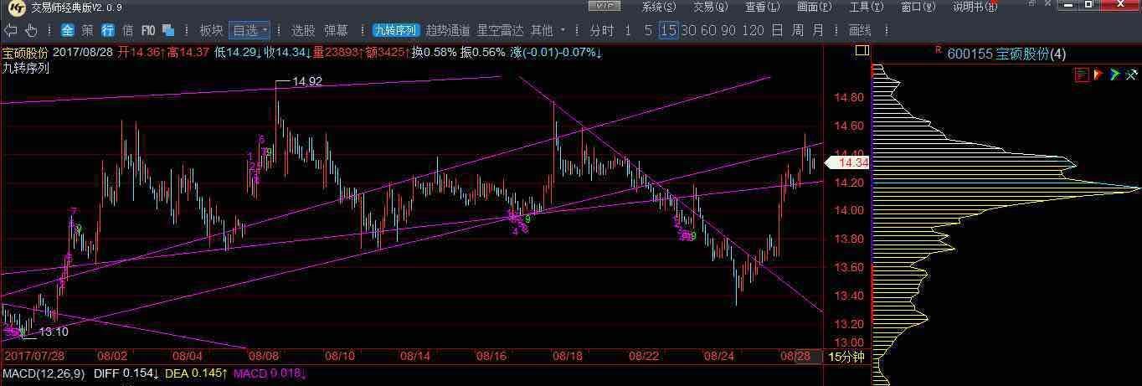The height and width of the screenshot is (386, 1142).
Task: Open the 查看(L) menu
Action: [x=762, y=7]
